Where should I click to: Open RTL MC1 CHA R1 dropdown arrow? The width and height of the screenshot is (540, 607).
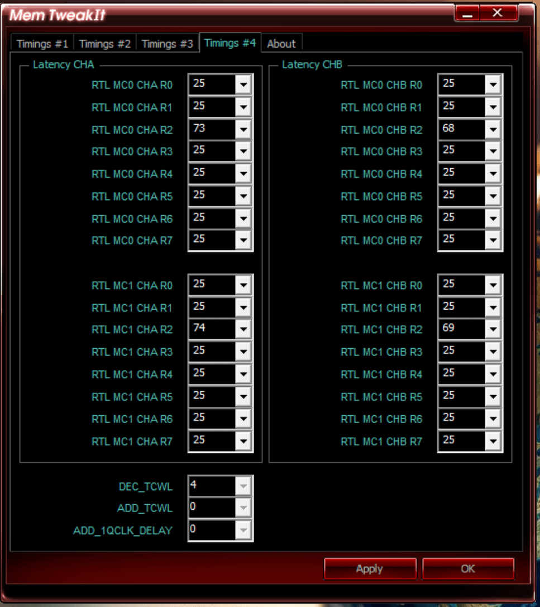pyautogui.click(x=243, y=307)
